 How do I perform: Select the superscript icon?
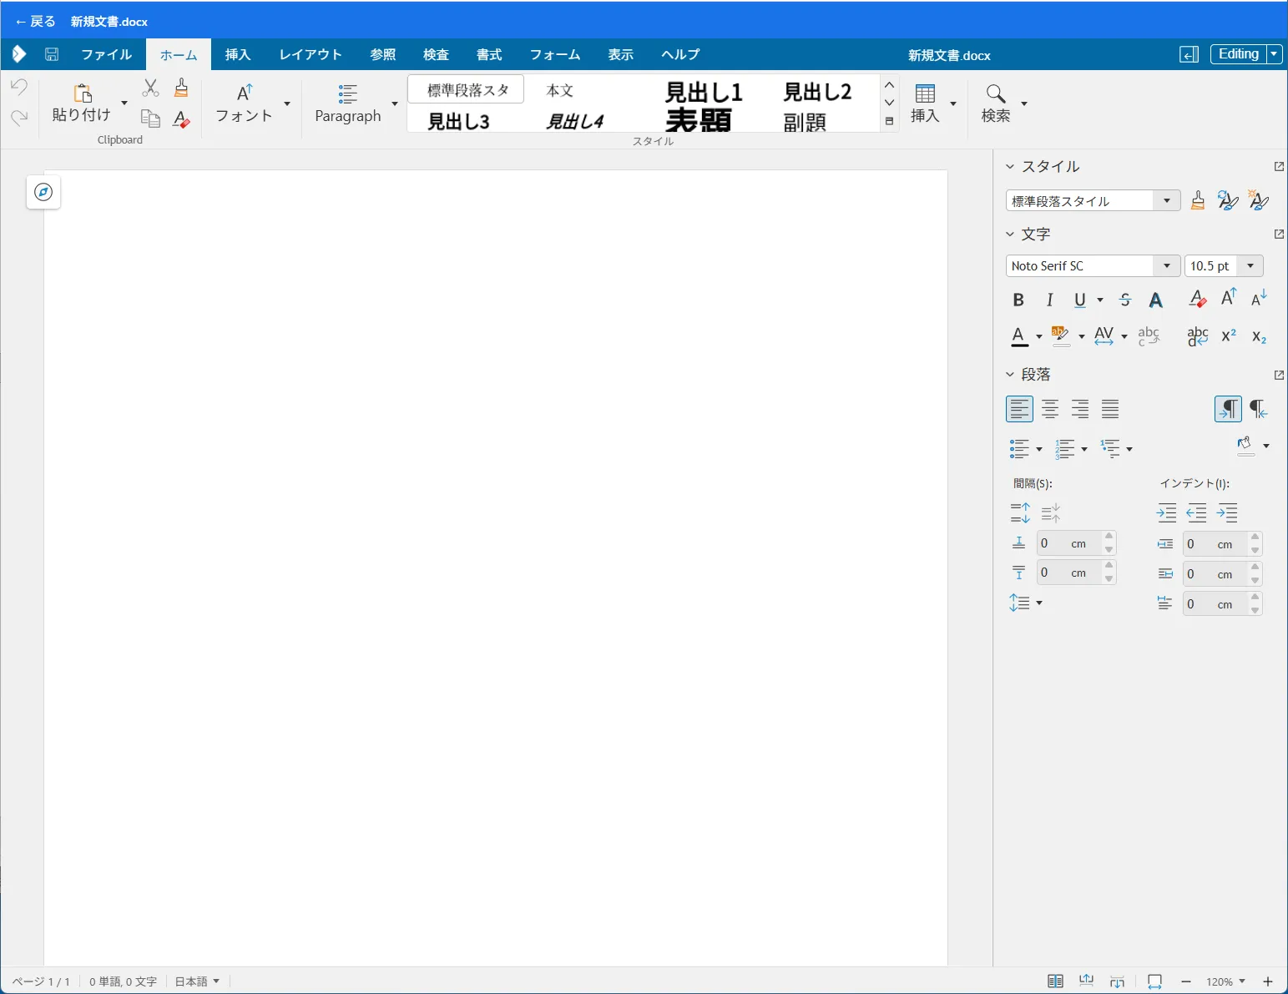pos(1227,336)
